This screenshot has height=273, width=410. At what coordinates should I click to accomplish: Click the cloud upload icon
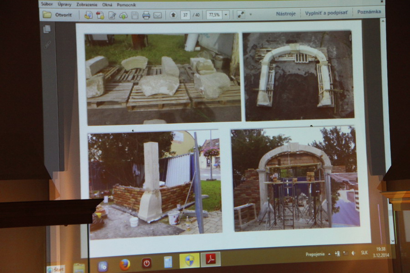point(123,15)
